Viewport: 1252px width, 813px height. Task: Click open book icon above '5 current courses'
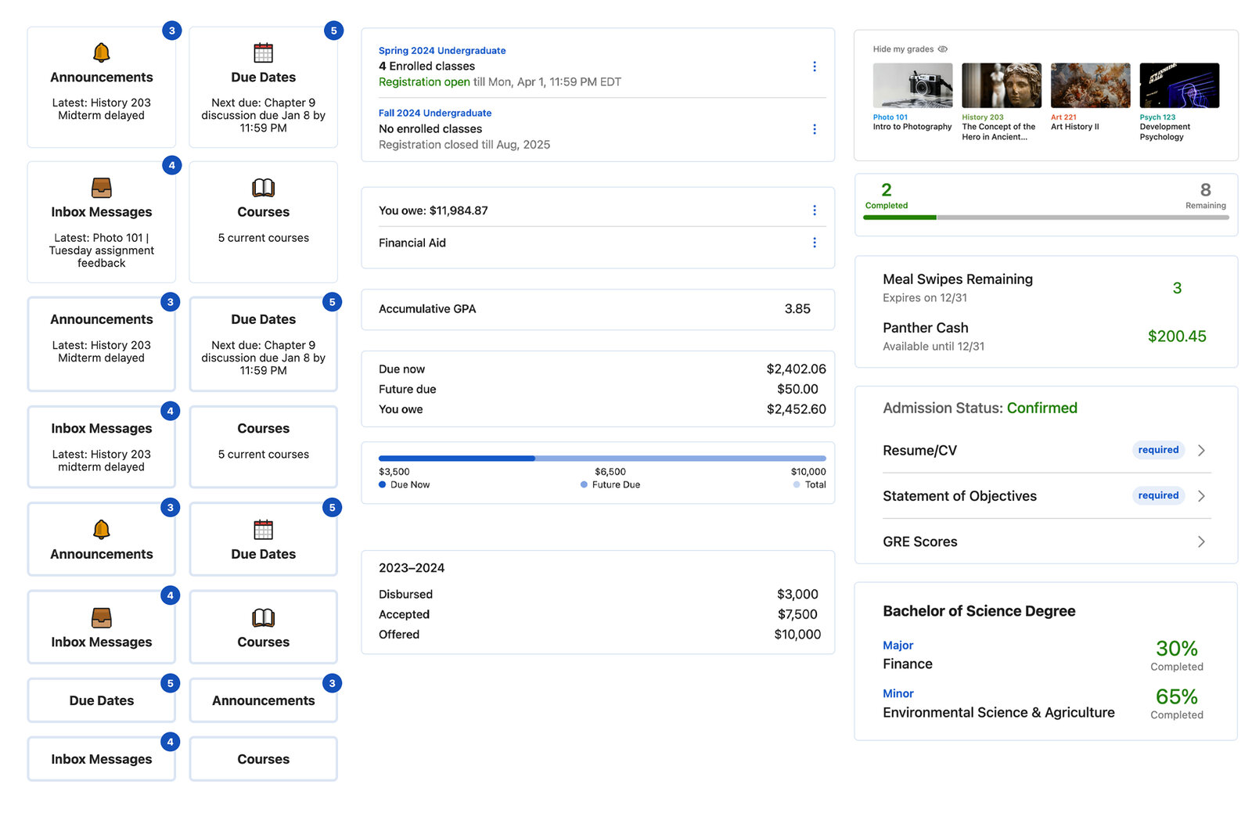click(x=264, y=188)
